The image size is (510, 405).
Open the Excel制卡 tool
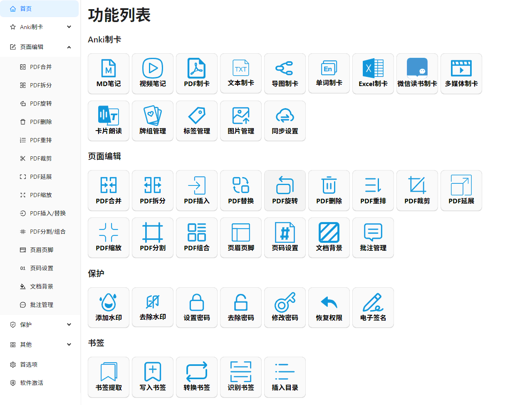373,74
